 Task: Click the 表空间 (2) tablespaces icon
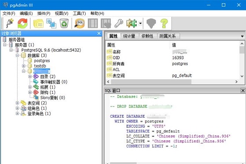coord(24,103)
